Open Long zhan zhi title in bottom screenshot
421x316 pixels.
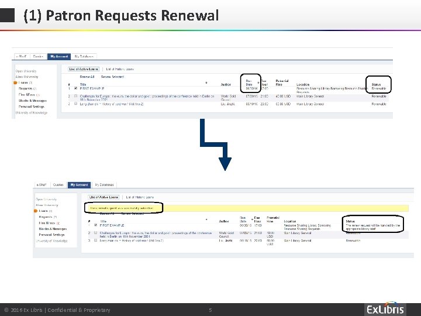(132, 241)
